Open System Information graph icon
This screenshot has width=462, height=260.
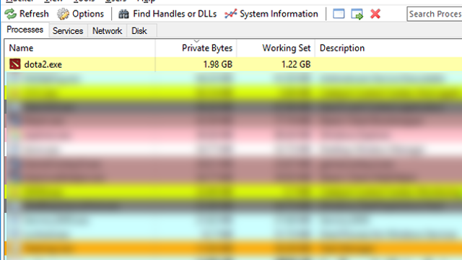[231, 14]
